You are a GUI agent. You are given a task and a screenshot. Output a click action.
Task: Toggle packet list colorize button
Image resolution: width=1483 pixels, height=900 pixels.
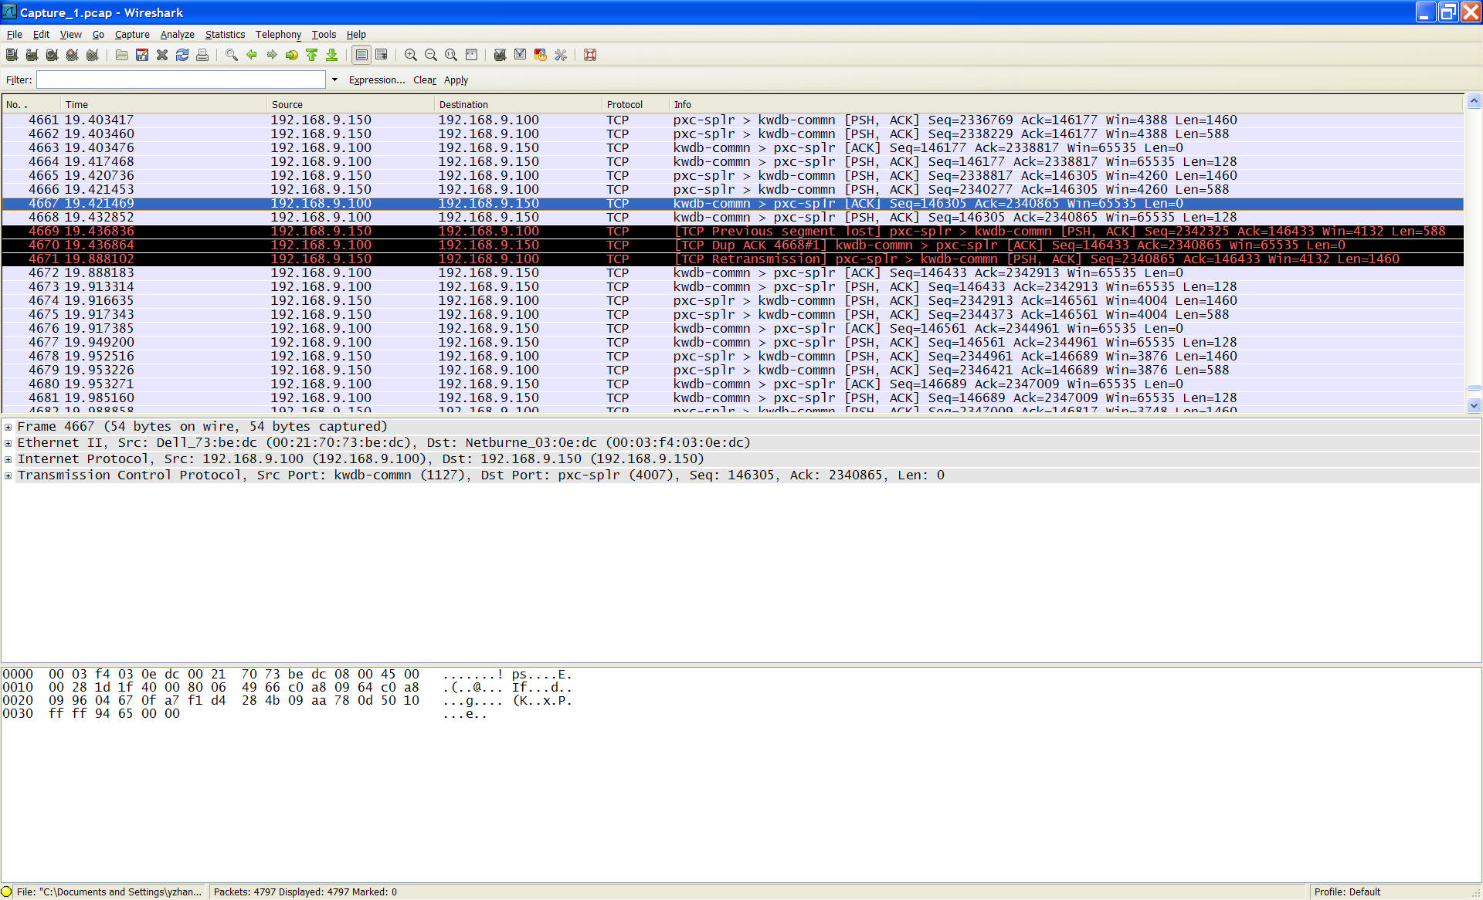[361, 55]
